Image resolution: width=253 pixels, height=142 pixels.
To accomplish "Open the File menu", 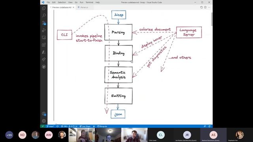I will pos(48,2).
